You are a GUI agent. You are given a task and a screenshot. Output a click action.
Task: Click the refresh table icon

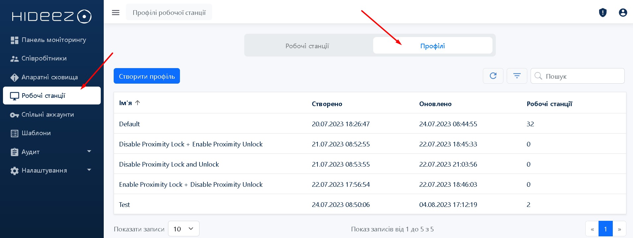point(493,76)
